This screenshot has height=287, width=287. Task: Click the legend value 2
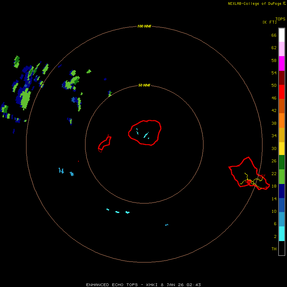[x=275, y=236]
